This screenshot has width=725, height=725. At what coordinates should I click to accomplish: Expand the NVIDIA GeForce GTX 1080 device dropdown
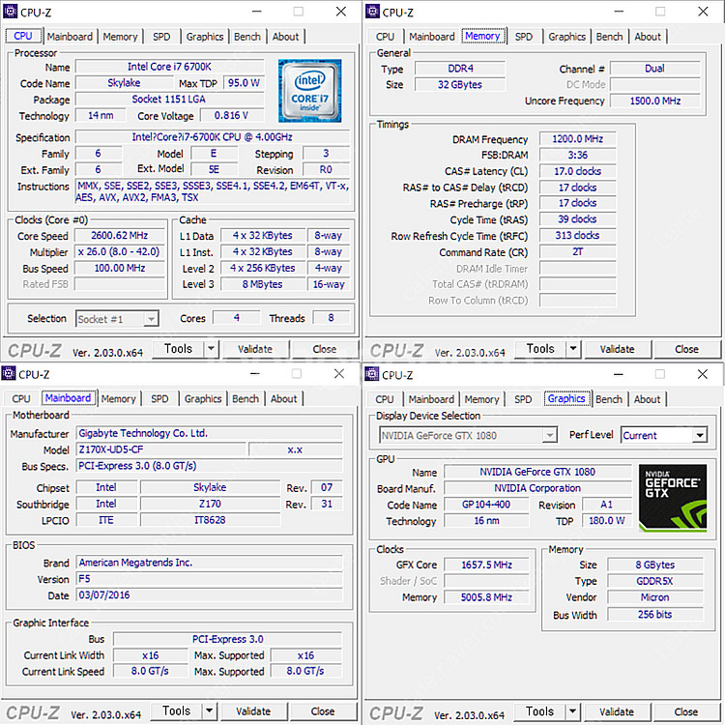[x=549, y=435]
